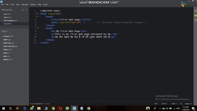The height and width of the screenshot is (111, 197).
Task: Open OneDrive cloud icon in tray
Action: 171,108
